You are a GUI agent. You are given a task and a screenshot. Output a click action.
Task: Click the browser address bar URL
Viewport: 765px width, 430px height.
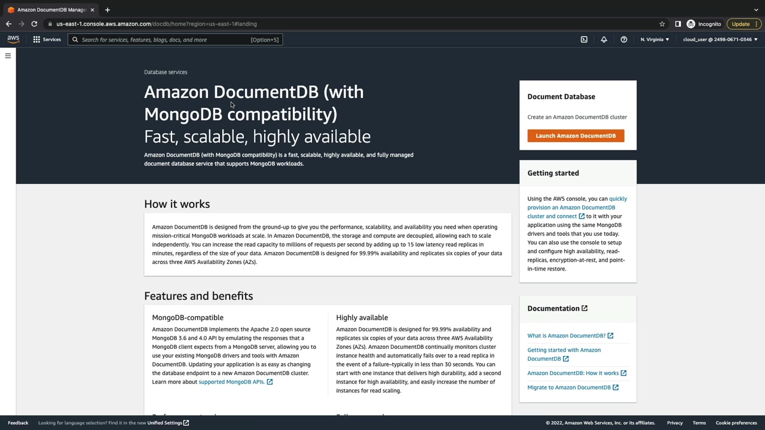[157, 24]
